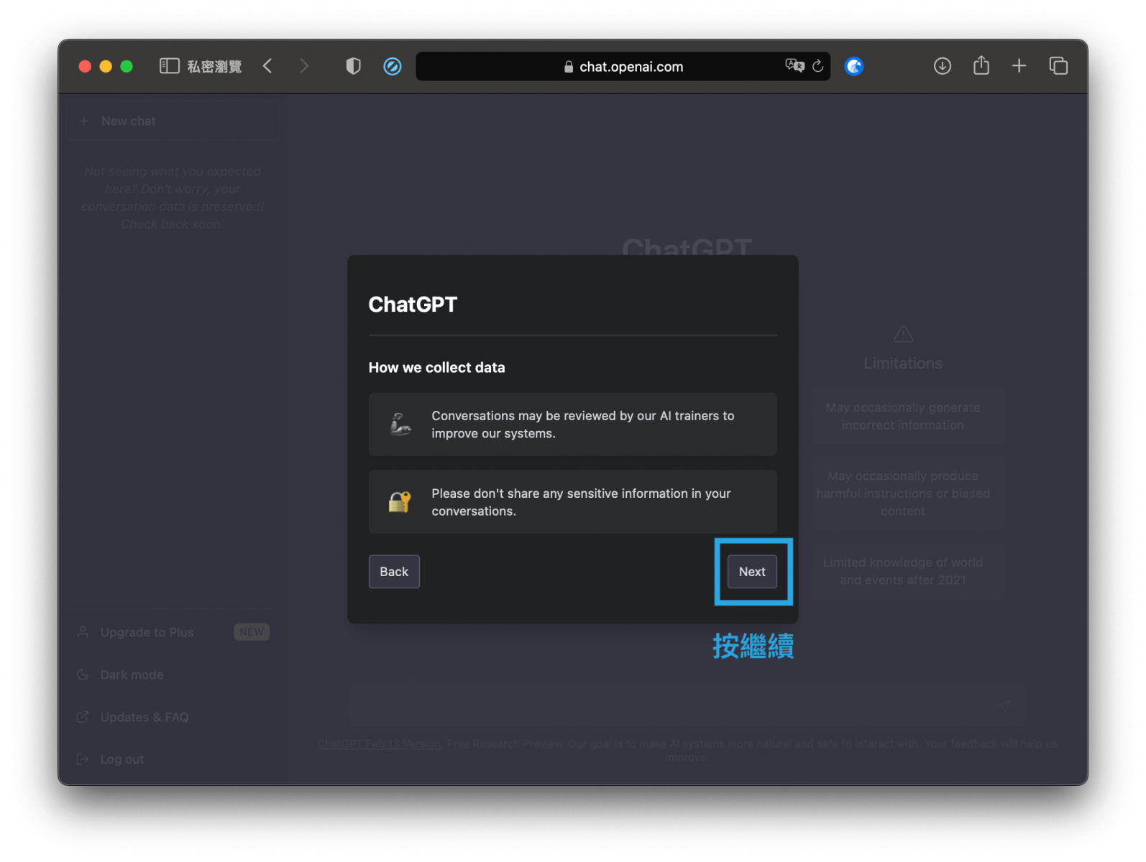Image resolution: width=1146 pixels, height=862 pixels.
Task: Click the logout arrow icon
Action: pyautogui.click(x=83, y=759)
